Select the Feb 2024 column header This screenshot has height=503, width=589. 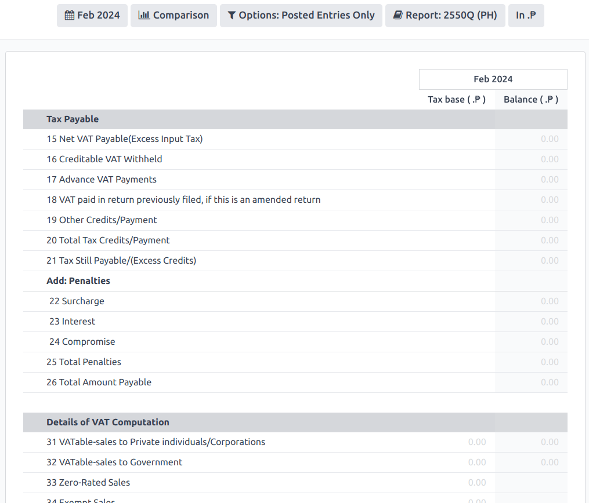point(493,79)
